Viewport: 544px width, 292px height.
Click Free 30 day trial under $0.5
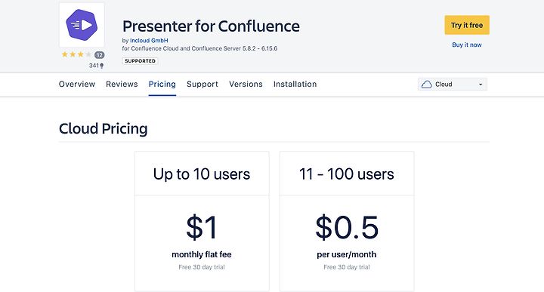coord(347,267)
